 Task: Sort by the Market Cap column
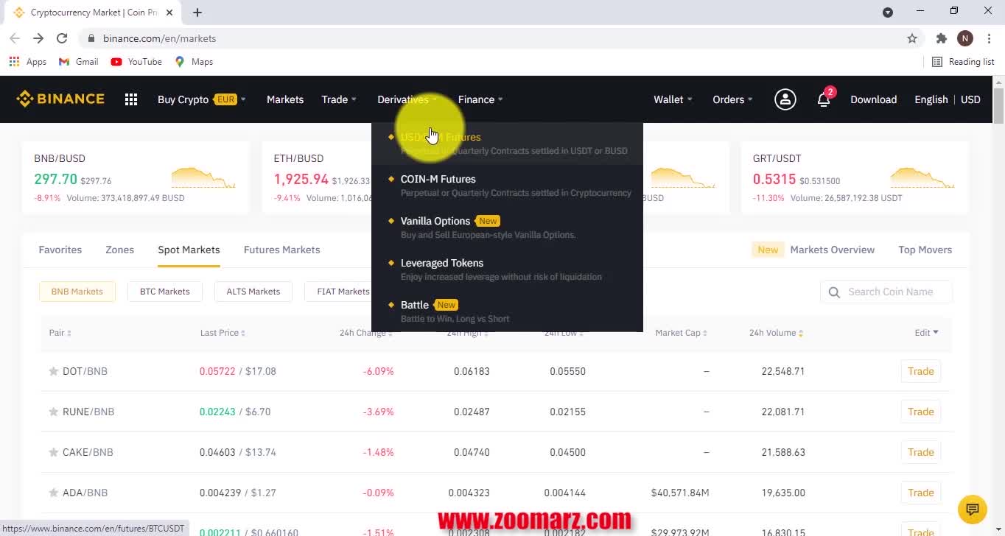(681, 333)
